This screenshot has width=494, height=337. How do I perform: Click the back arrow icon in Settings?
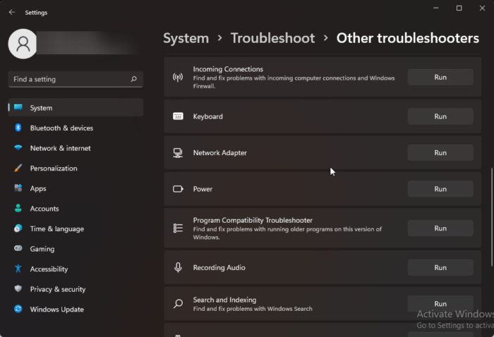(x=12, y=12)
